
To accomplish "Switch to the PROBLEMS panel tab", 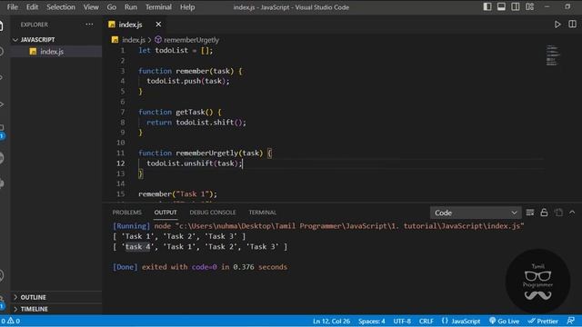I will pos(127,213).
